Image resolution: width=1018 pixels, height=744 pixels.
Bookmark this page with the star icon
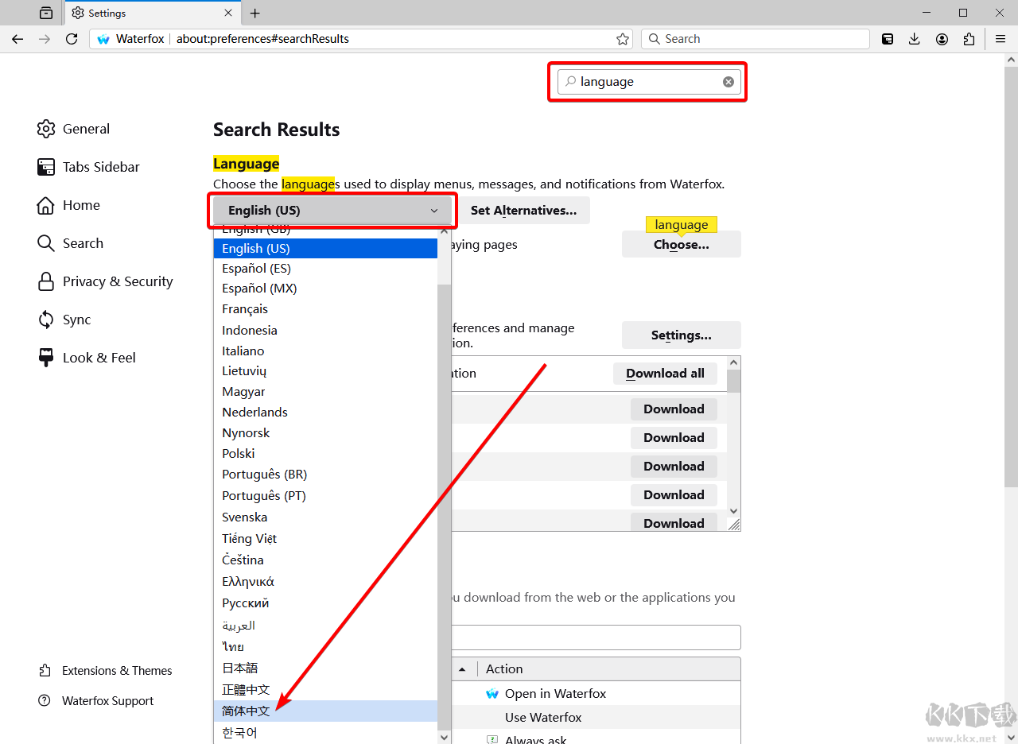click(x=623, y=39)
